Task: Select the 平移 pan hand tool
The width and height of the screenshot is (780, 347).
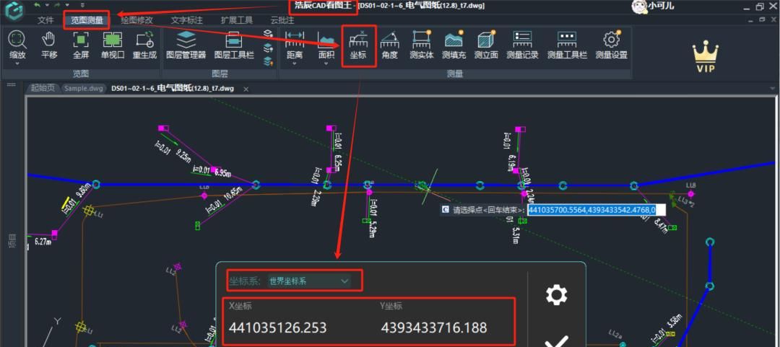Action: (49, 45)
